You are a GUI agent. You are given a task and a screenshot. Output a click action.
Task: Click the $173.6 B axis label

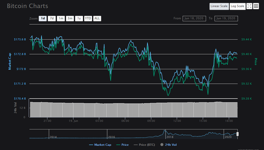[x=20, y=39]
